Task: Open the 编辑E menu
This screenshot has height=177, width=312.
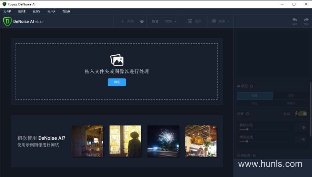Action: pyautogui.click(x=22, y=11)
